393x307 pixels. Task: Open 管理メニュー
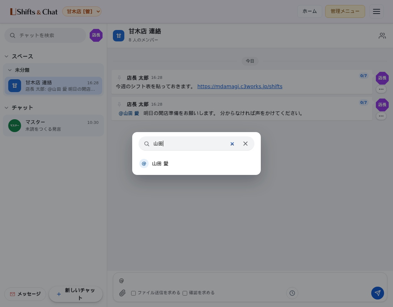tap(345, 11)
